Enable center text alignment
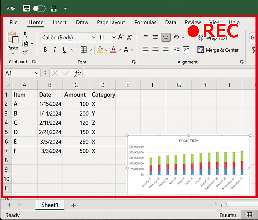 [x=155, y=50]
